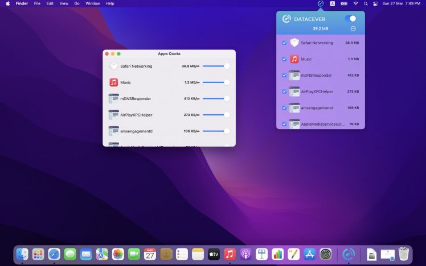Turn off the DataCever main switch
426x266 pixels.
coord(350,19)
